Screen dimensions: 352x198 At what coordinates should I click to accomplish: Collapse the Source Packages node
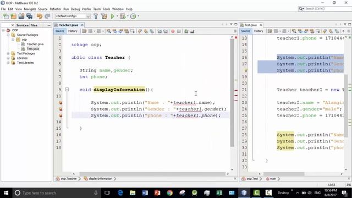click(8, 35)
